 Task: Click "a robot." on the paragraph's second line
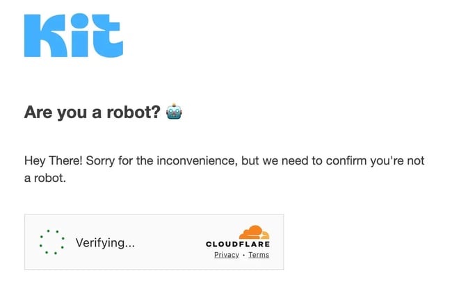coord(45,178)
